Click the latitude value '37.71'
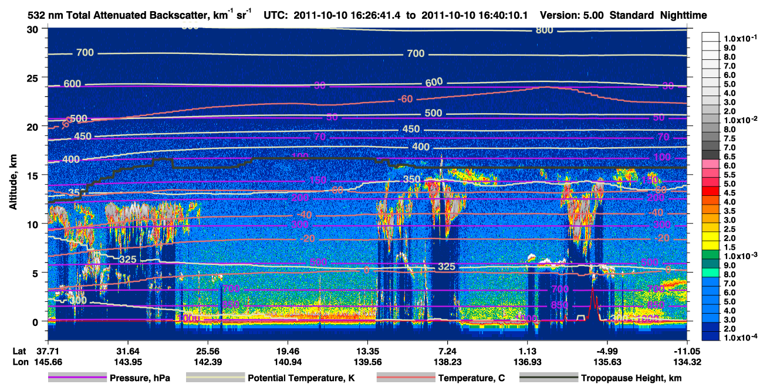Image resolution: width=763 pixels, height=391 pixels. tap(47, 351)
